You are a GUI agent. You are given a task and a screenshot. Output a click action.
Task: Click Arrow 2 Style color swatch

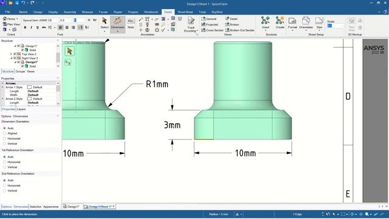[29, 99]
